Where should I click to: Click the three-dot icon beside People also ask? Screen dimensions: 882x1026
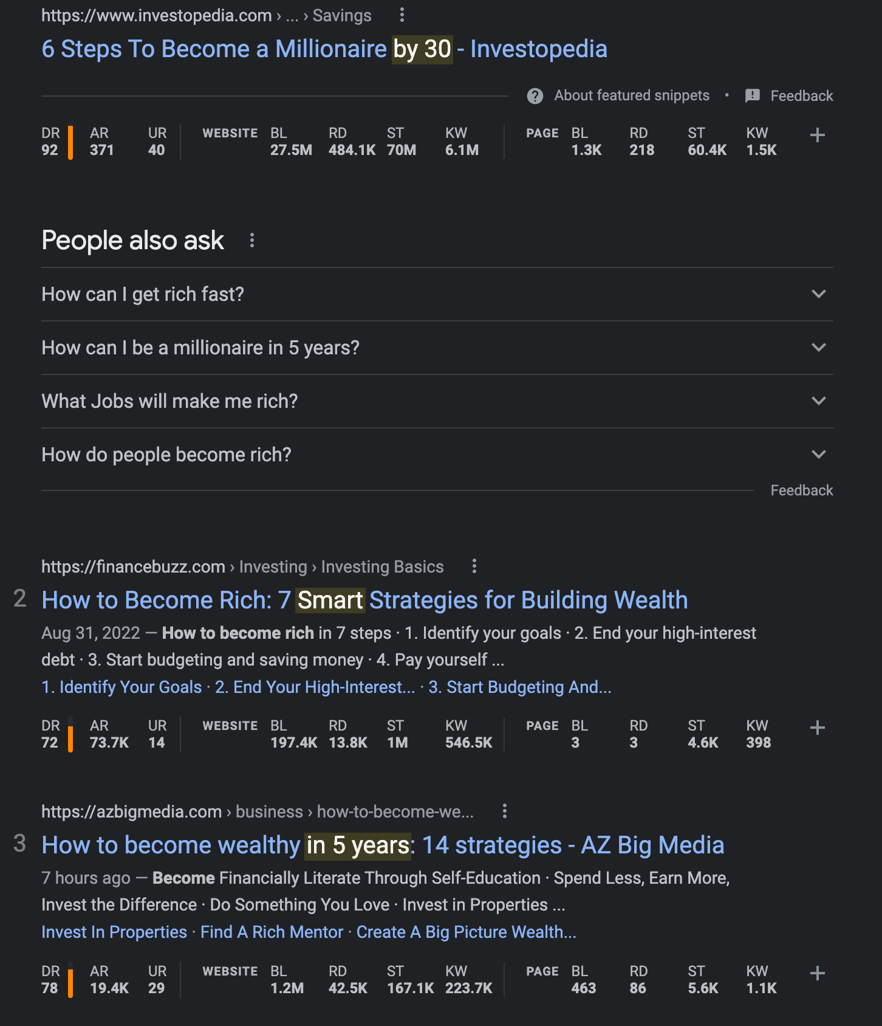tap(251, 241)
